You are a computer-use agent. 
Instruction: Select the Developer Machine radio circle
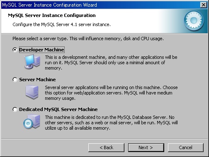15,50
